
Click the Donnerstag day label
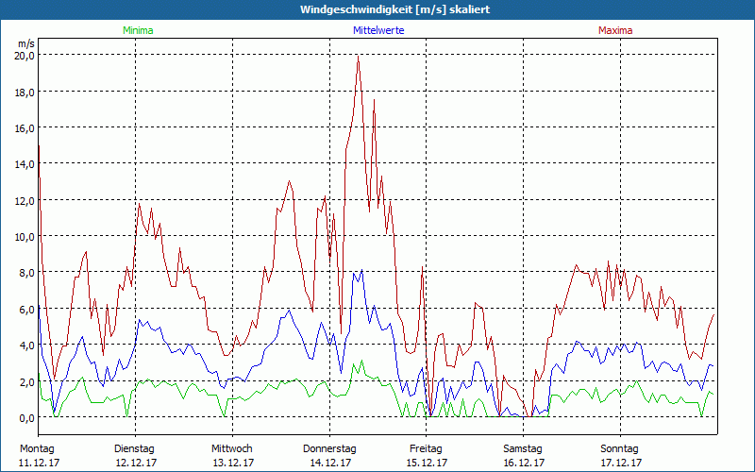pyautogui.click(x=329, y=448)
